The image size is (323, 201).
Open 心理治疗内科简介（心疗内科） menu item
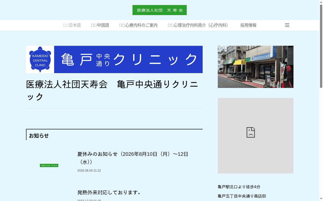coord(199,25)
